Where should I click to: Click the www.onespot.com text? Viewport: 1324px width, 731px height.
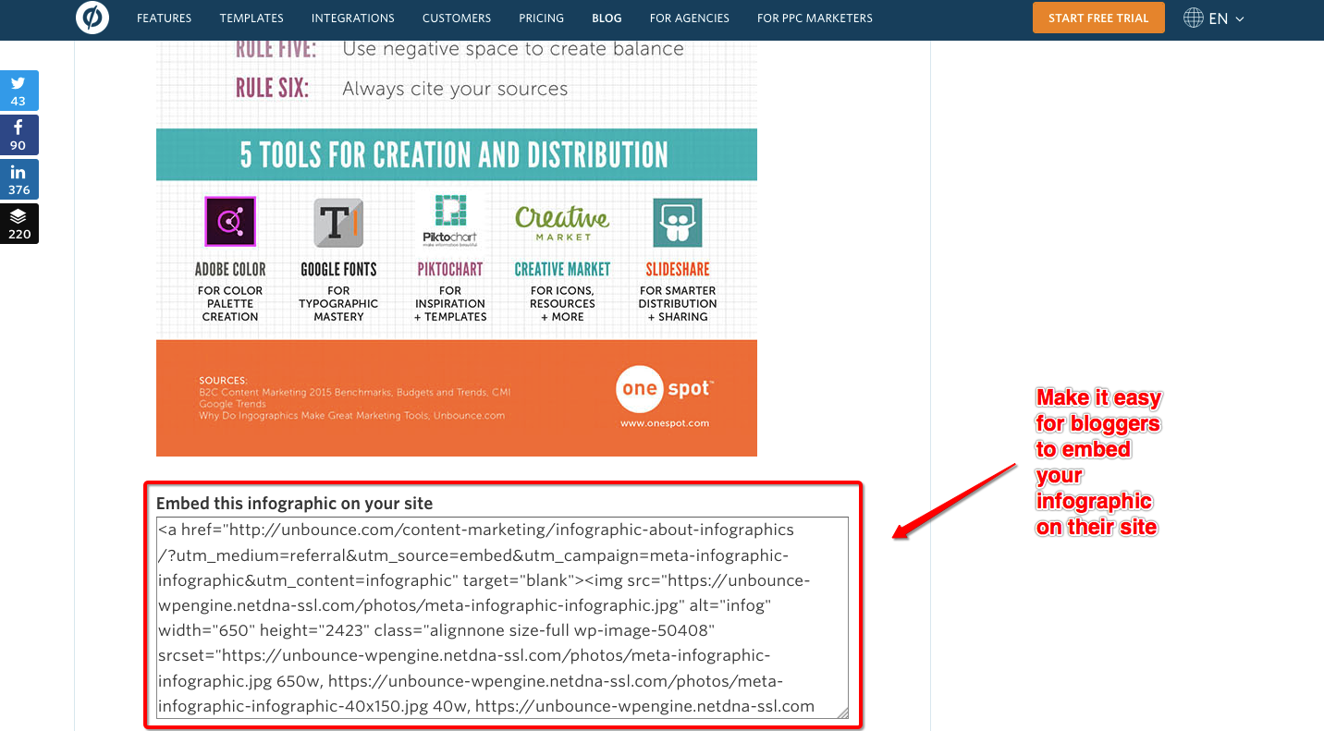[x=665, y=423]
